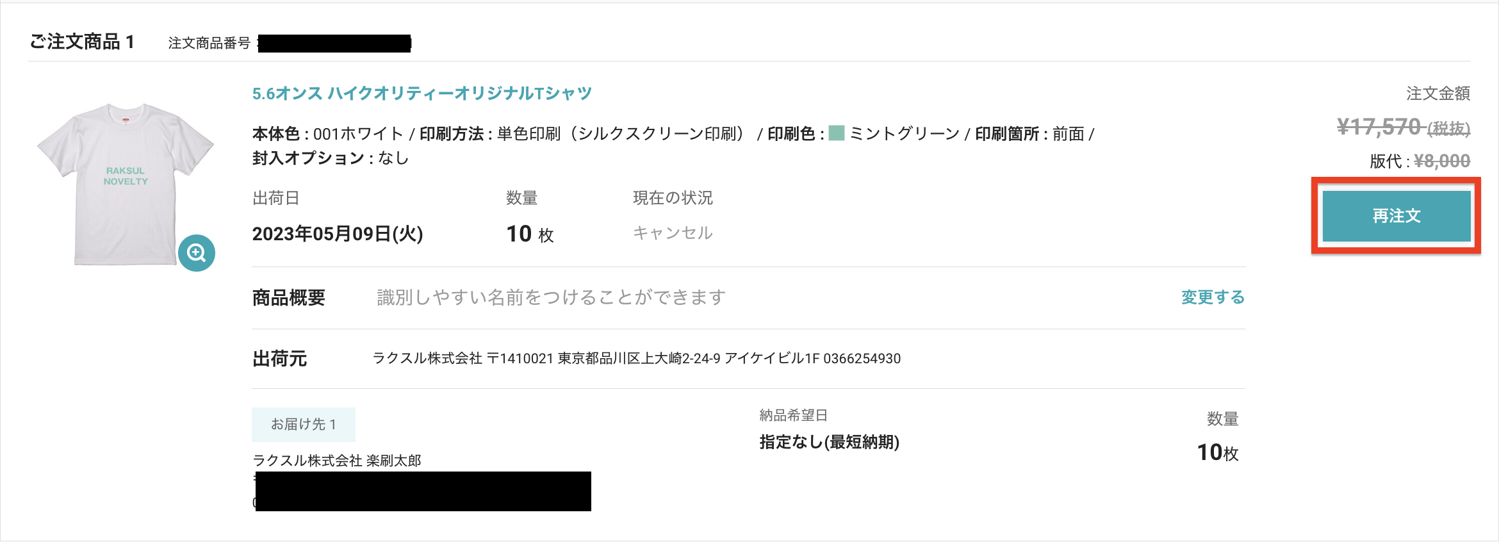Click the recipient name ラクスル株式会社 楽刷太郎
Viewport: 1499px width, 542px height.
[x=337, y=461]
